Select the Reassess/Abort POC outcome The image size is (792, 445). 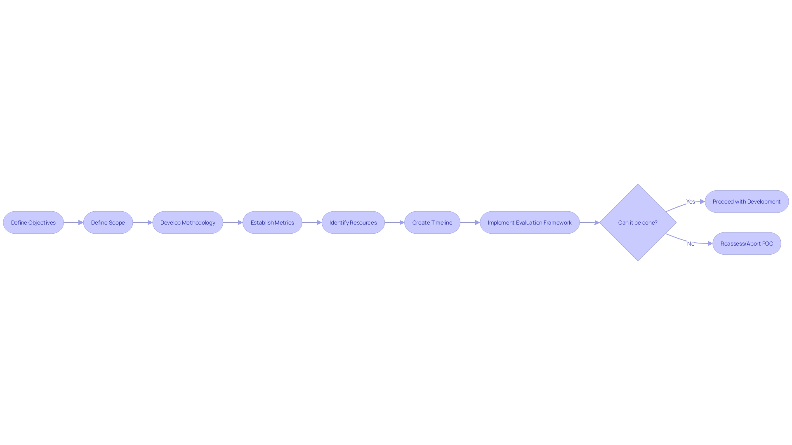pos(747,243)
